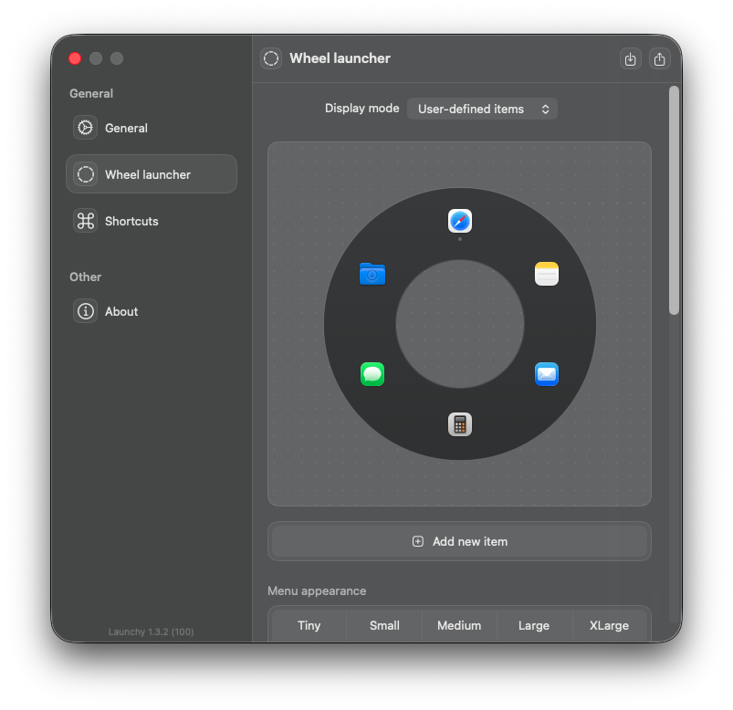Select the Notes app icon in wheel
This screenshot has height=710, width=733.
coord(547,274)
